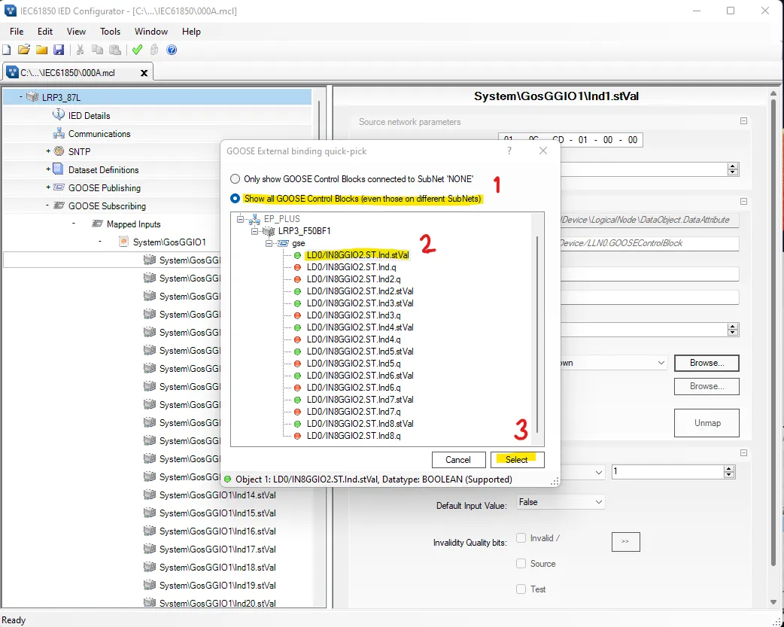This screenshot has height=627, width=784.
Task: Collapse the gse node in the dialog
Action: [x=269, y=243]
